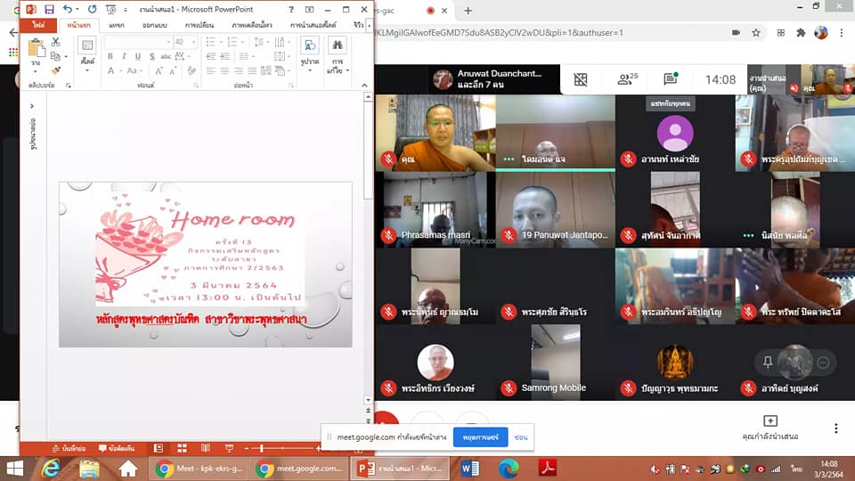Viewport: 855px width, 481px height.
Task: Click the presenting indicator button in Meet
Action: (x=769, y=428)
